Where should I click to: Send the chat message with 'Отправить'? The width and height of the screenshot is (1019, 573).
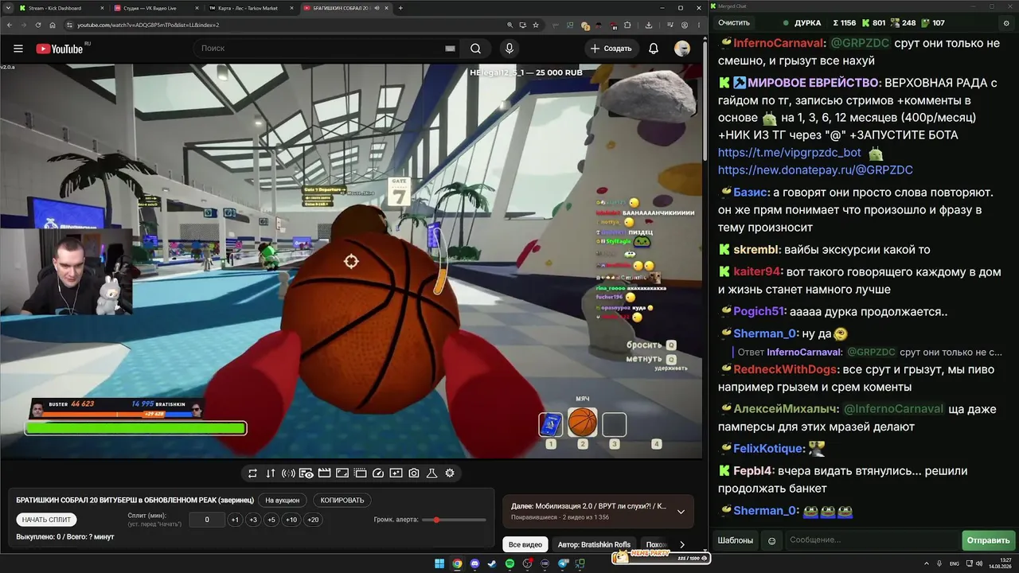click(x=988, y=540)
